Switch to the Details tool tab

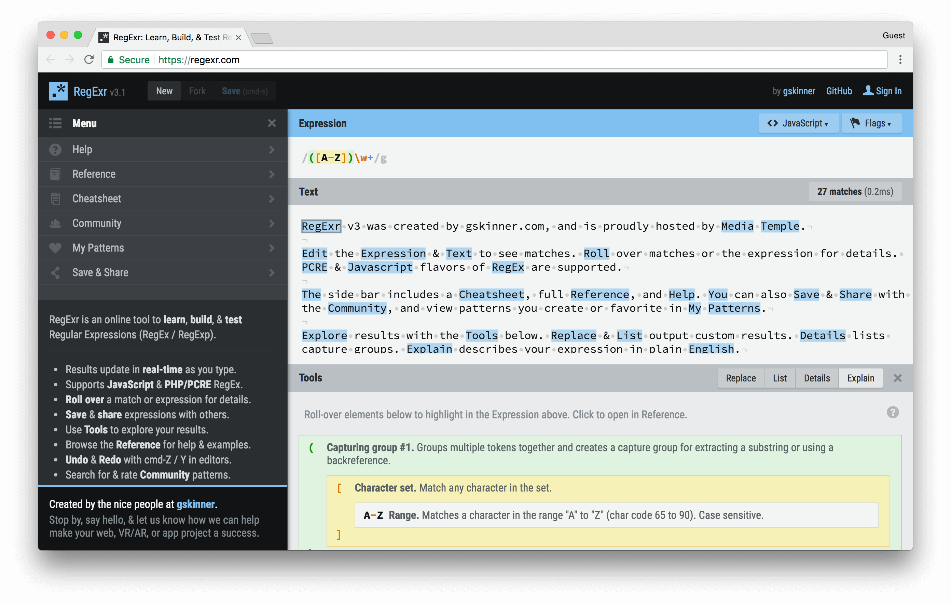(816, 378)
